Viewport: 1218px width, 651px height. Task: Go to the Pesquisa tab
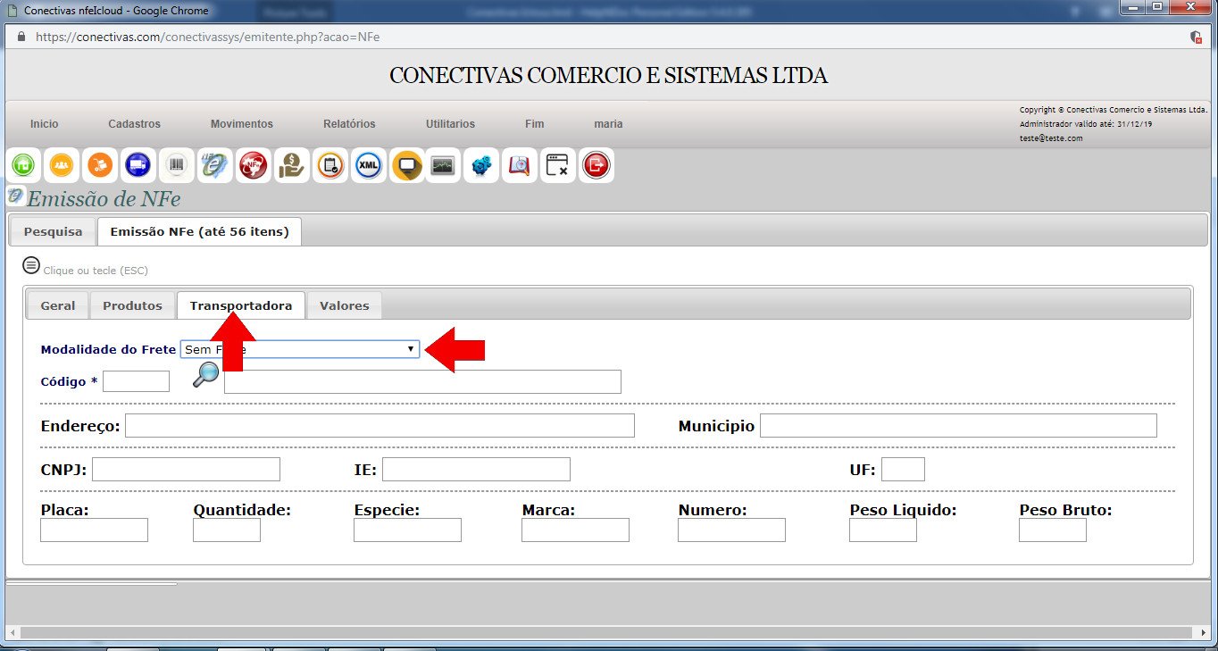(53, 231)
